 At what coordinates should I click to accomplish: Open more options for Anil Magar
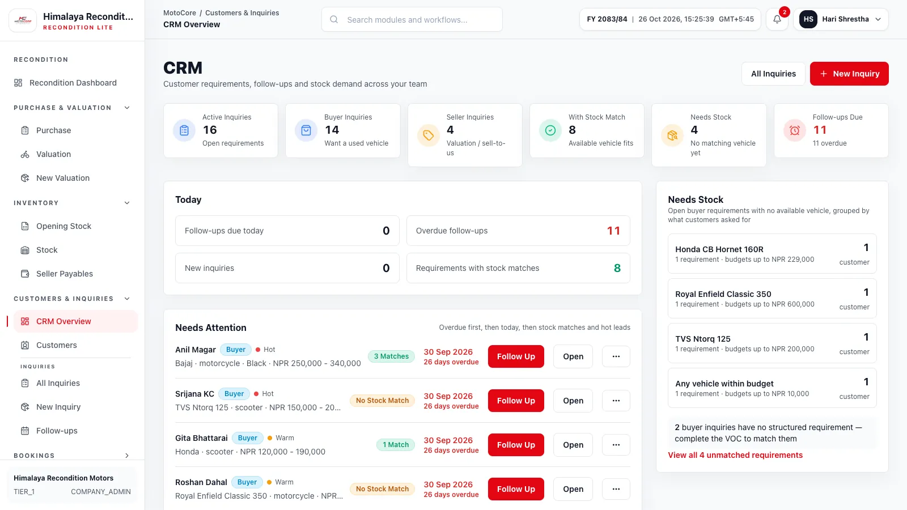click(x=616, y=356)
